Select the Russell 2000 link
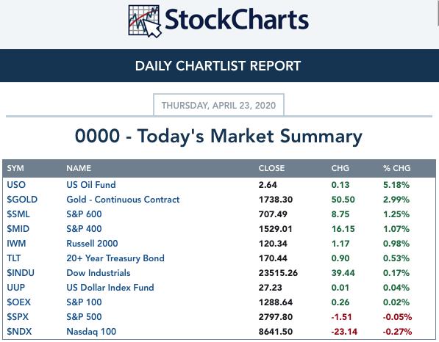 click(92, 244)
